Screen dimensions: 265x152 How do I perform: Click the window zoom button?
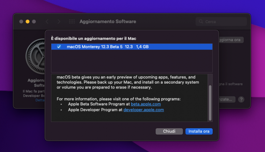pyautogui.click(x=34, y=21)
